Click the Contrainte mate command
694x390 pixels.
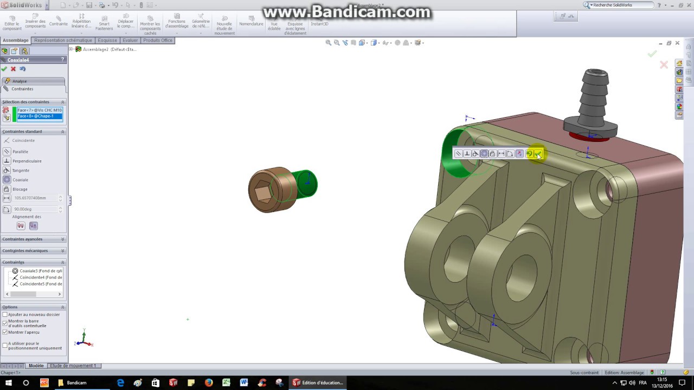(x=59, y=21)
